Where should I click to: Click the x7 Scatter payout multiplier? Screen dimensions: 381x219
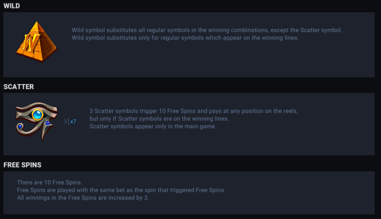[73, 122]
